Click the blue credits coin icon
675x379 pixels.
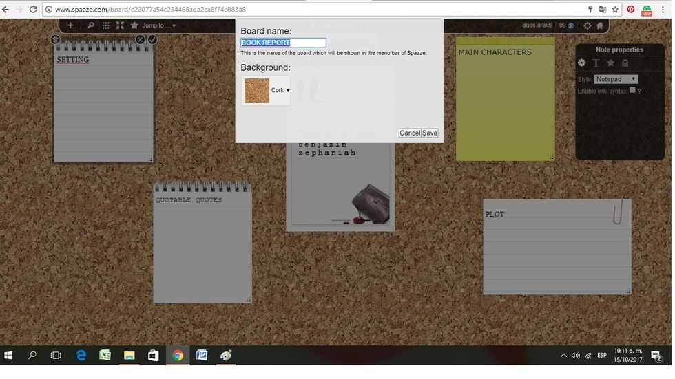click(x=571, y=25)
